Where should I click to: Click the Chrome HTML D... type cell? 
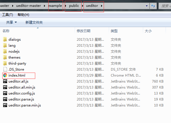click(126, 75)
